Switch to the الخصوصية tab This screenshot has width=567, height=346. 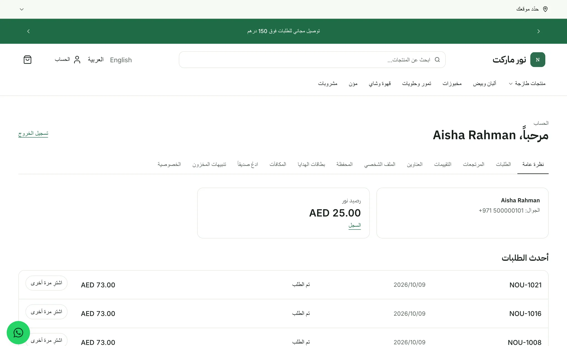169,164
